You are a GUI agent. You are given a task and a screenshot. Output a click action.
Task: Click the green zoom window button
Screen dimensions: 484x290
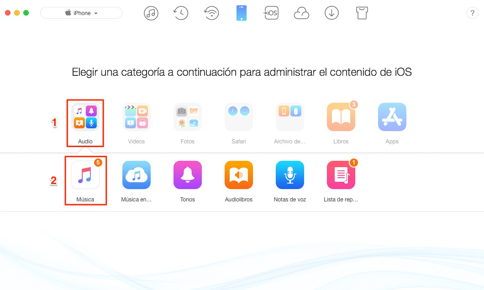26,13
